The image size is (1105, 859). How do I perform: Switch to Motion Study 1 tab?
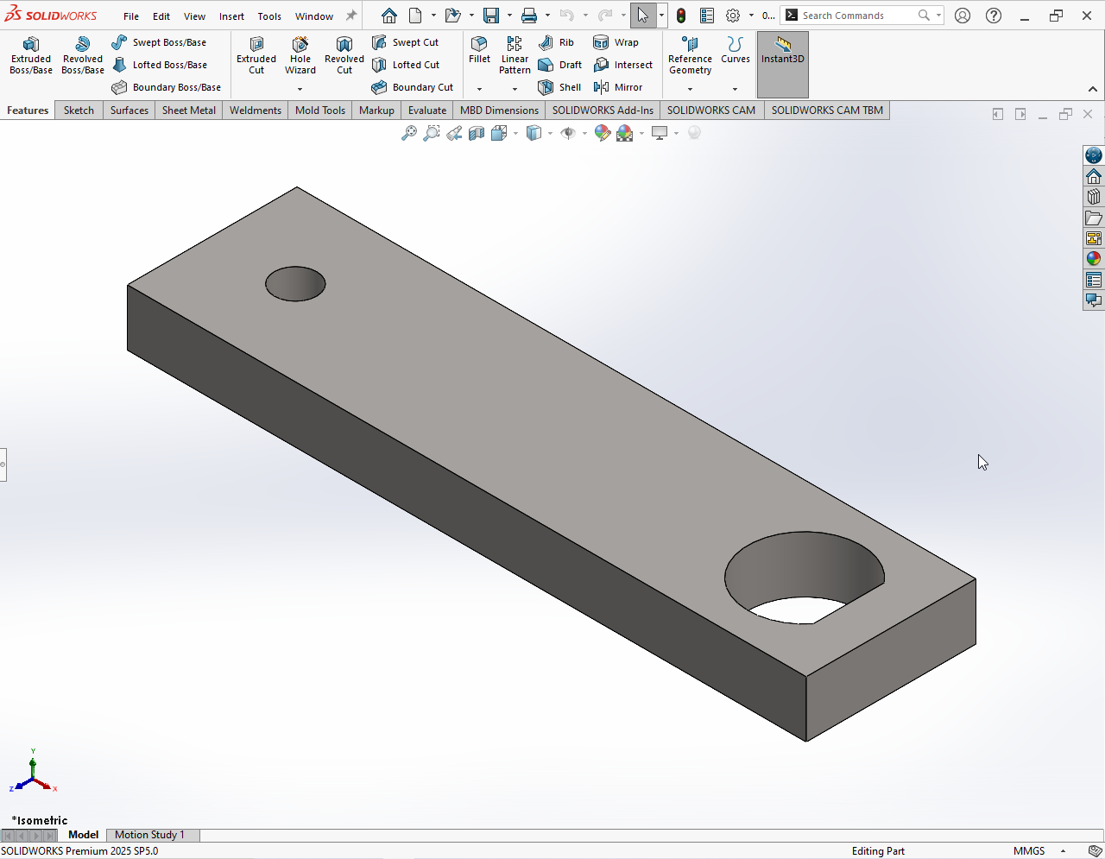coord(149,835)
